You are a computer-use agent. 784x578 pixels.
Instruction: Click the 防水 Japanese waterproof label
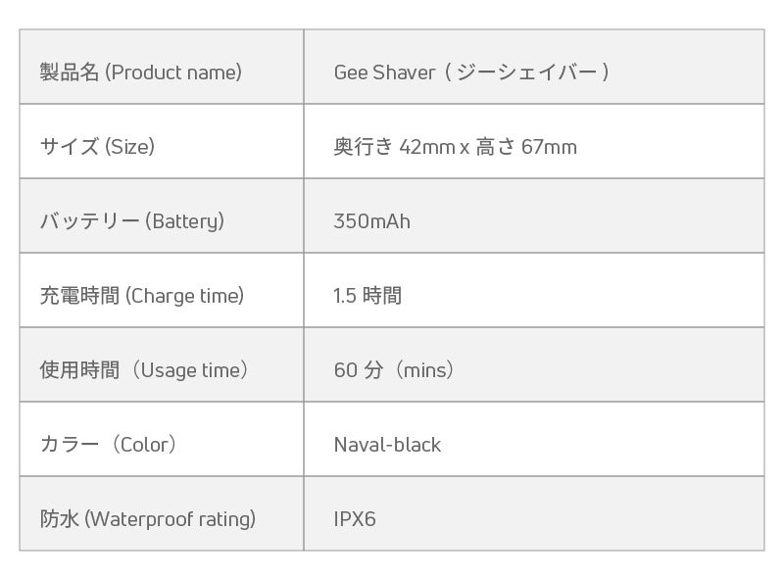click(59, 519)
